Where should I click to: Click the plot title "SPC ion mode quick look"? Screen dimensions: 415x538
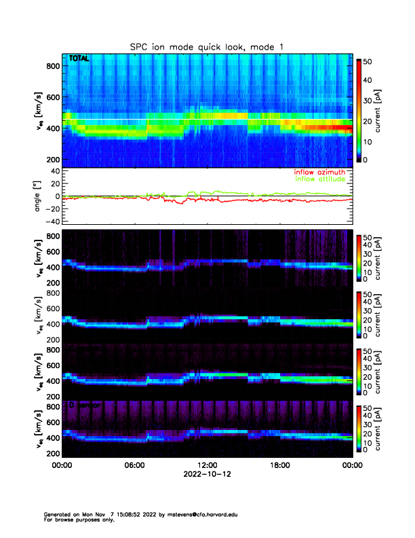coord(207,46)
